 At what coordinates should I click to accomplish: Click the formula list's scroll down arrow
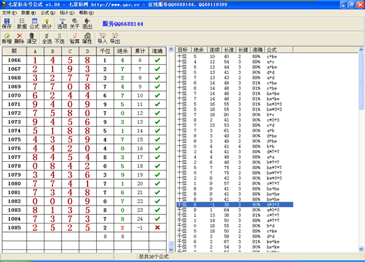[x=361, y=249]
